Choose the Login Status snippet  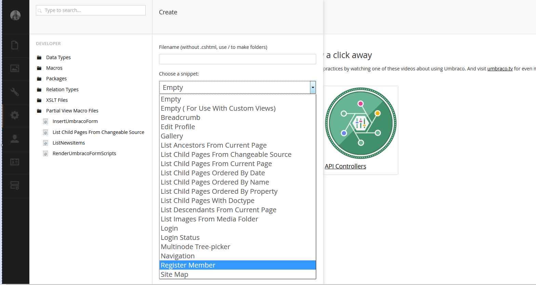(238, 237)
